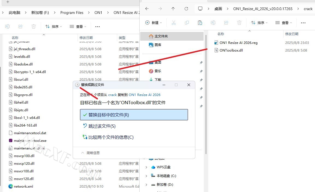Image resolution: width=315 pixels, height=192 pixels.
Task: Open 本地磁盘 (C:) in the navigation pane
Action: click(x=166, y=176)
